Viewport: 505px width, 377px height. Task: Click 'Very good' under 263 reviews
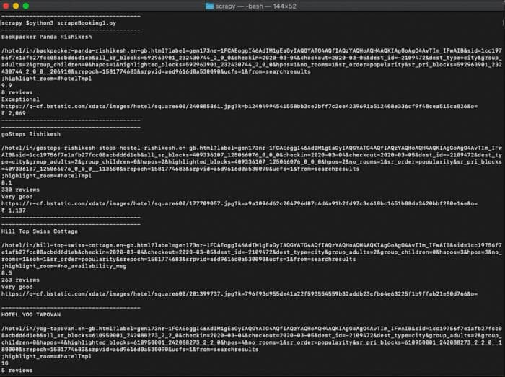17,287
